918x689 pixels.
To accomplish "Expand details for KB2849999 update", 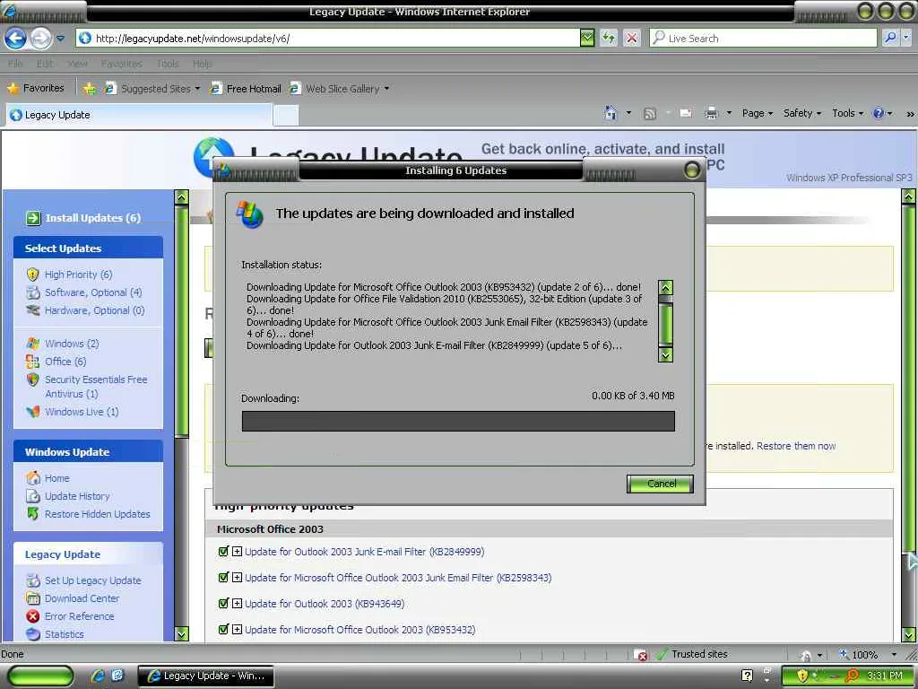I will click(x=237, y=552).
